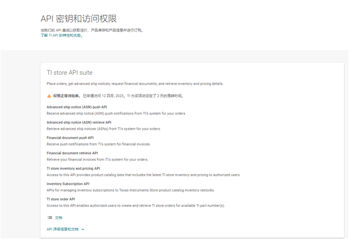Screen dimensions: 349x239
Task: Click the list icon beside 文档
Action: coord(50,218)
